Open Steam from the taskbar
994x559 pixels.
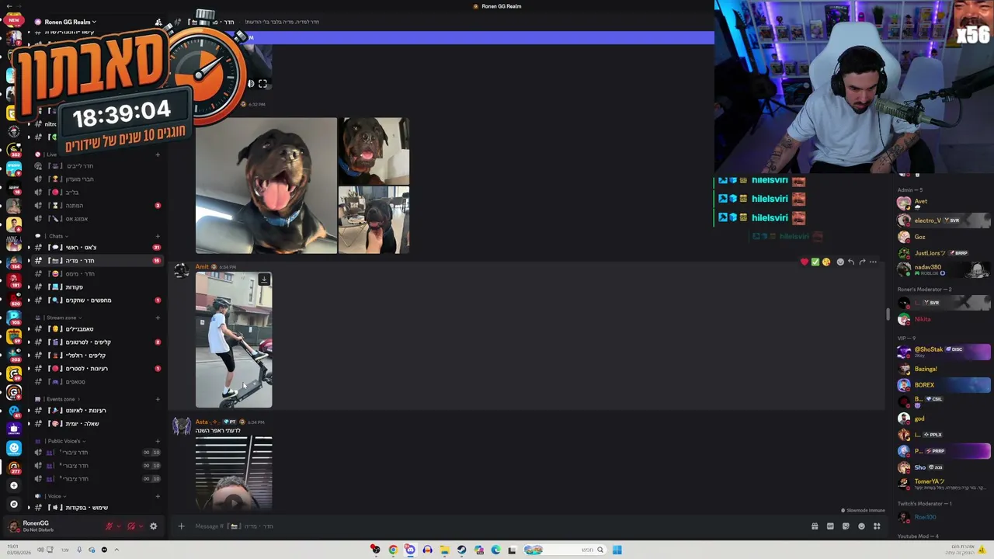coord(461,550)
